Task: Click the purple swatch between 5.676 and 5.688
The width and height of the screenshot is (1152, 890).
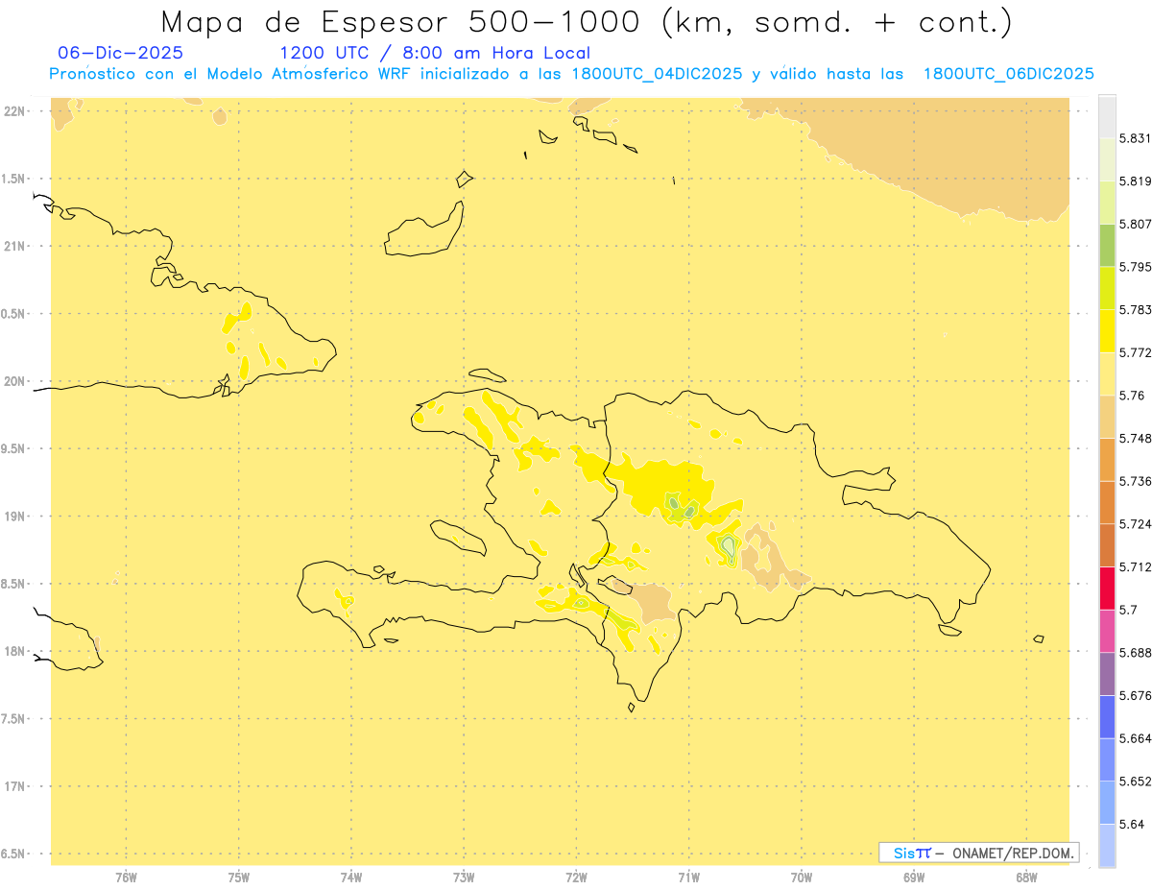Action: [x=1107, y=674]
